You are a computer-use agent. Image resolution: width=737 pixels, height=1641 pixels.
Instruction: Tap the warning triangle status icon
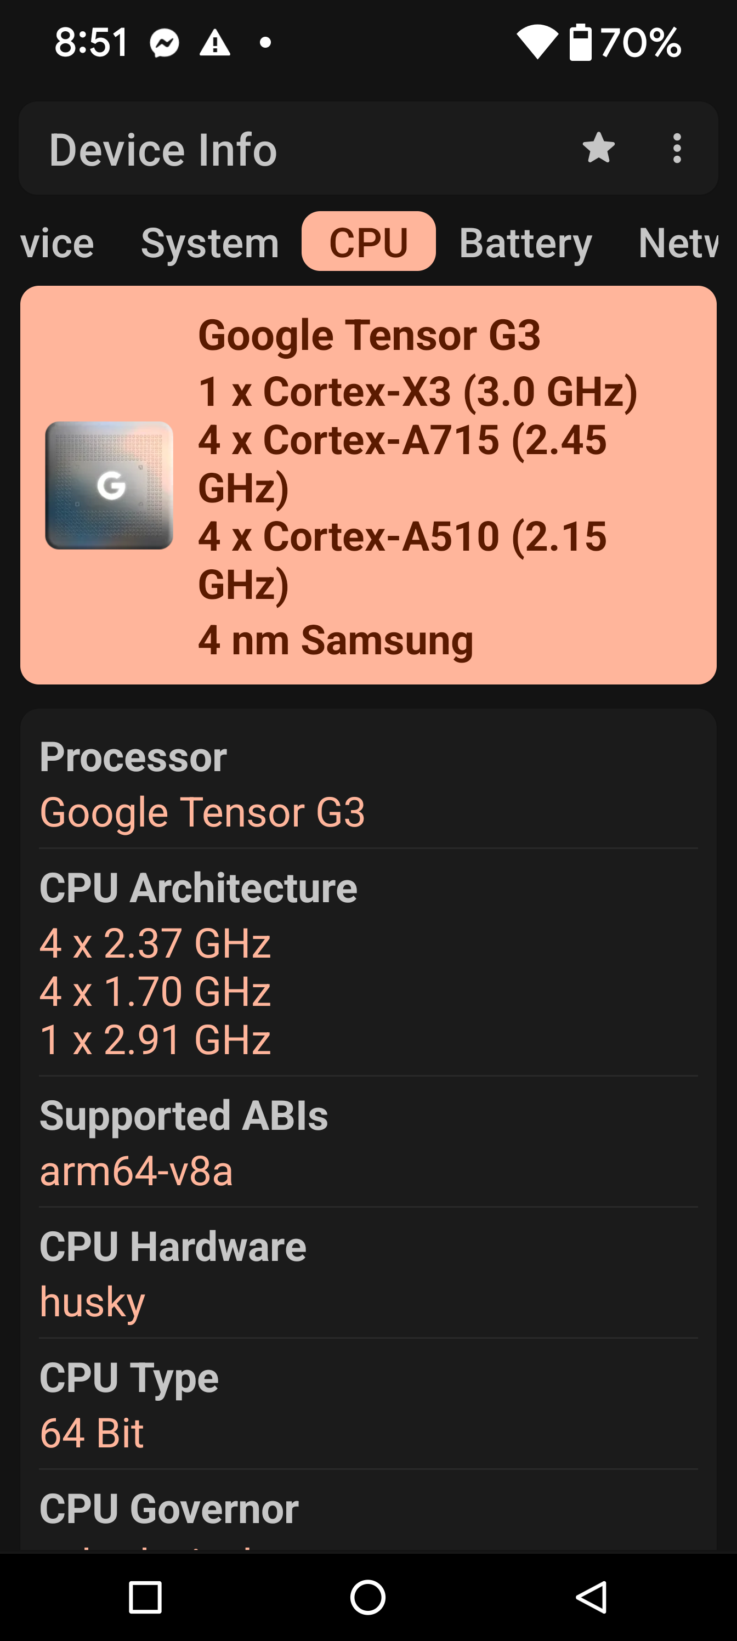pos(214,43)
